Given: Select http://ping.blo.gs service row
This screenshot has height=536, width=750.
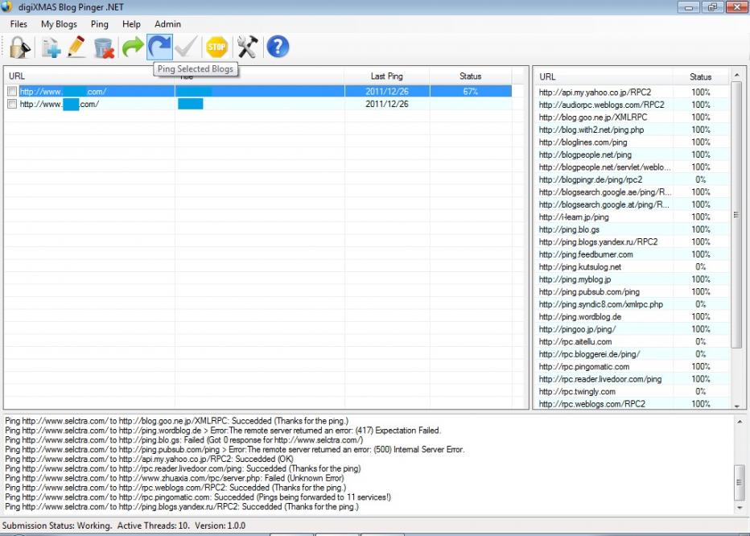Looking at the screenshot, I should 632,229.
